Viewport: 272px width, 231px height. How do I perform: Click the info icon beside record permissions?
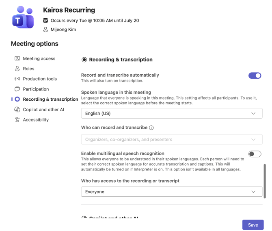151,128
